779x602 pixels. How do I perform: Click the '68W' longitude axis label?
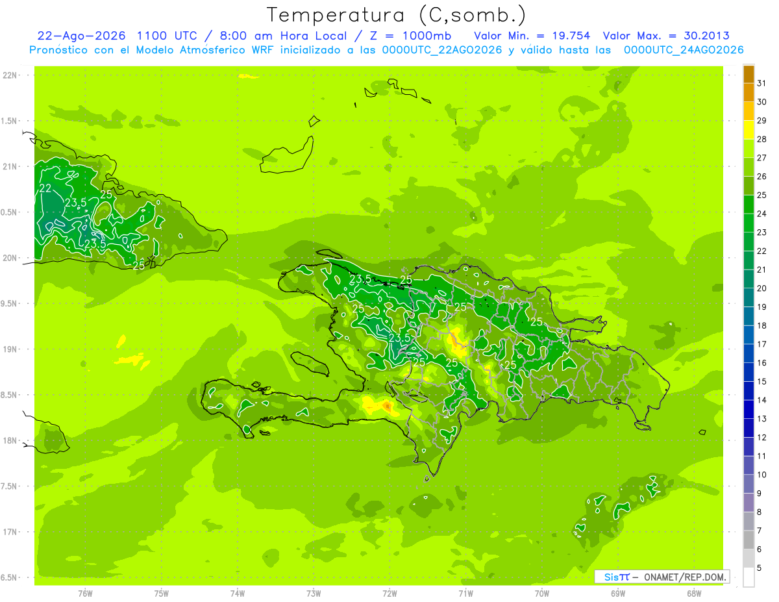[x=694, y=594]
